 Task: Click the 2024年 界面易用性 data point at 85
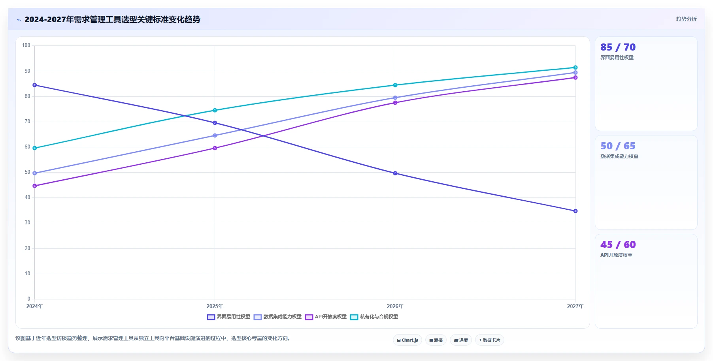[x=35, y=85]
